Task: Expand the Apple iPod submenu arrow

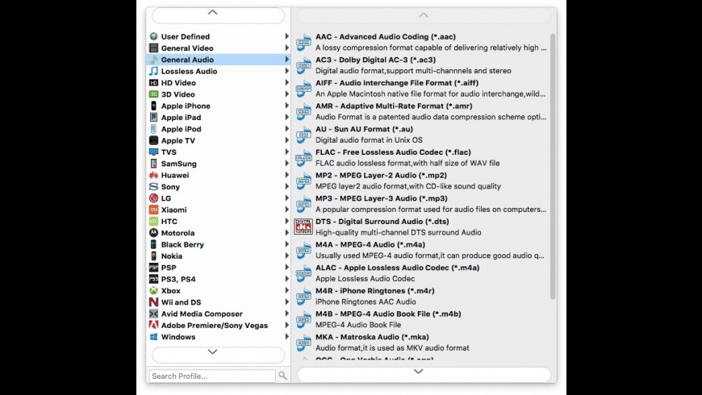Action: (x=286, y=129)
